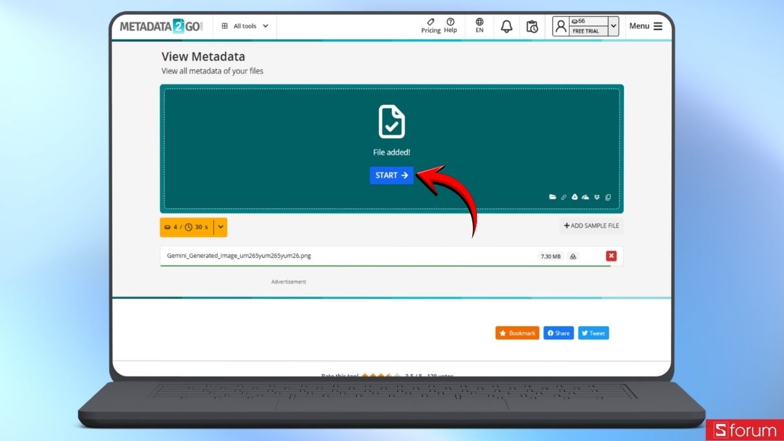The image size is (784, 441).
Task: Click ADD SAMPLE FILE
Action: coord(591,225)
